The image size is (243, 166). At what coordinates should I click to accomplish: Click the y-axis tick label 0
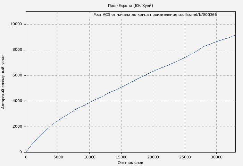point(21,152)
